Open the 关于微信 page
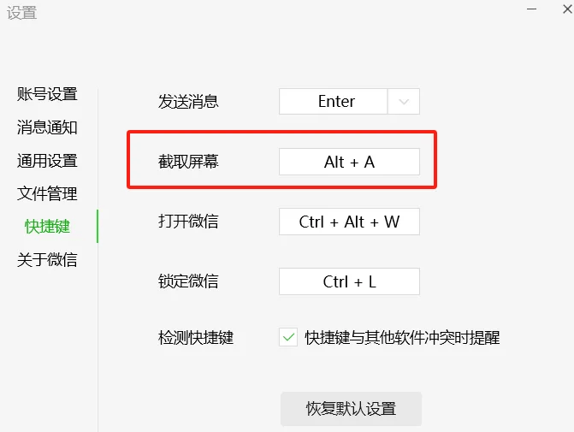Viewport: 574px width, 432px height. click(47, 260)
